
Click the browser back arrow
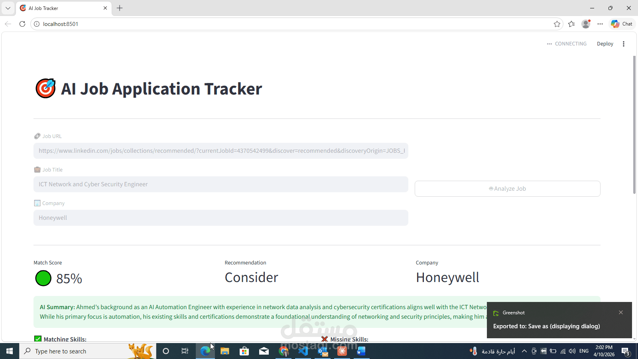8,24
